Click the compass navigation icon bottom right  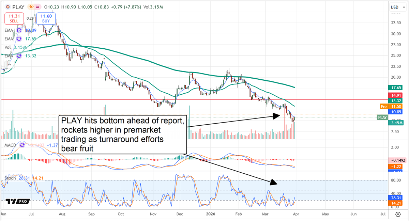coord(398,215)
